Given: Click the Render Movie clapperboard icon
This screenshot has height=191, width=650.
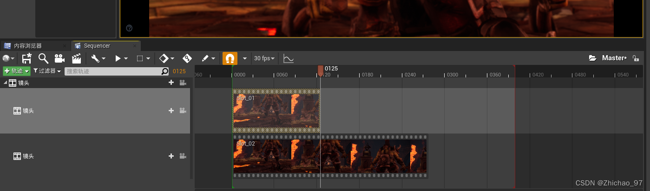Looking at the screenshot, I should [76, 58].
